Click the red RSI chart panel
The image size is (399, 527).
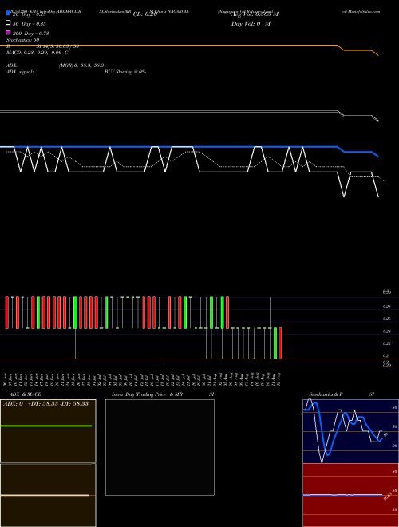350,495
